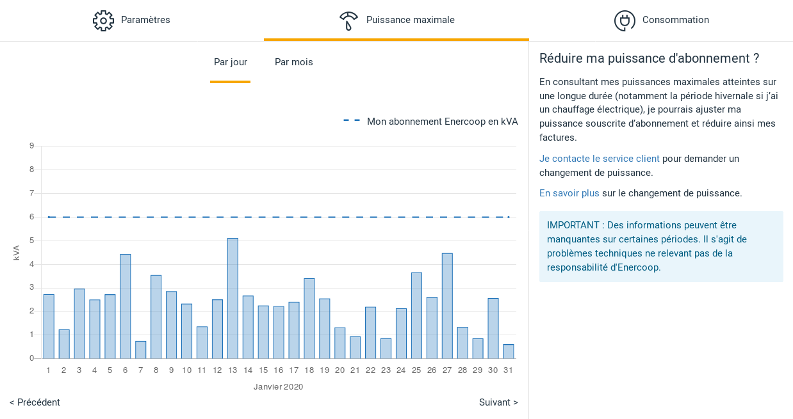Toggle legend label Mon abonnement Enercoop en kVA
Viewport: 793px width, 419px height.
[442, 122]
